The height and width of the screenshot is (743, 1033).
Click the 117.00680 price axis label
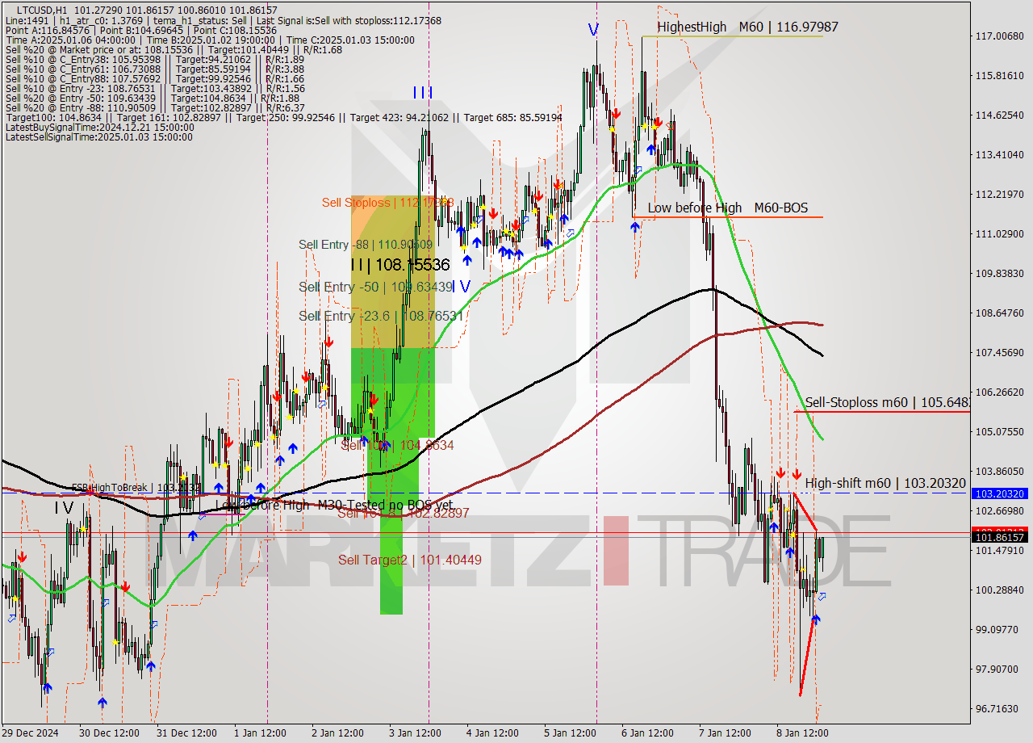point(999,36)
